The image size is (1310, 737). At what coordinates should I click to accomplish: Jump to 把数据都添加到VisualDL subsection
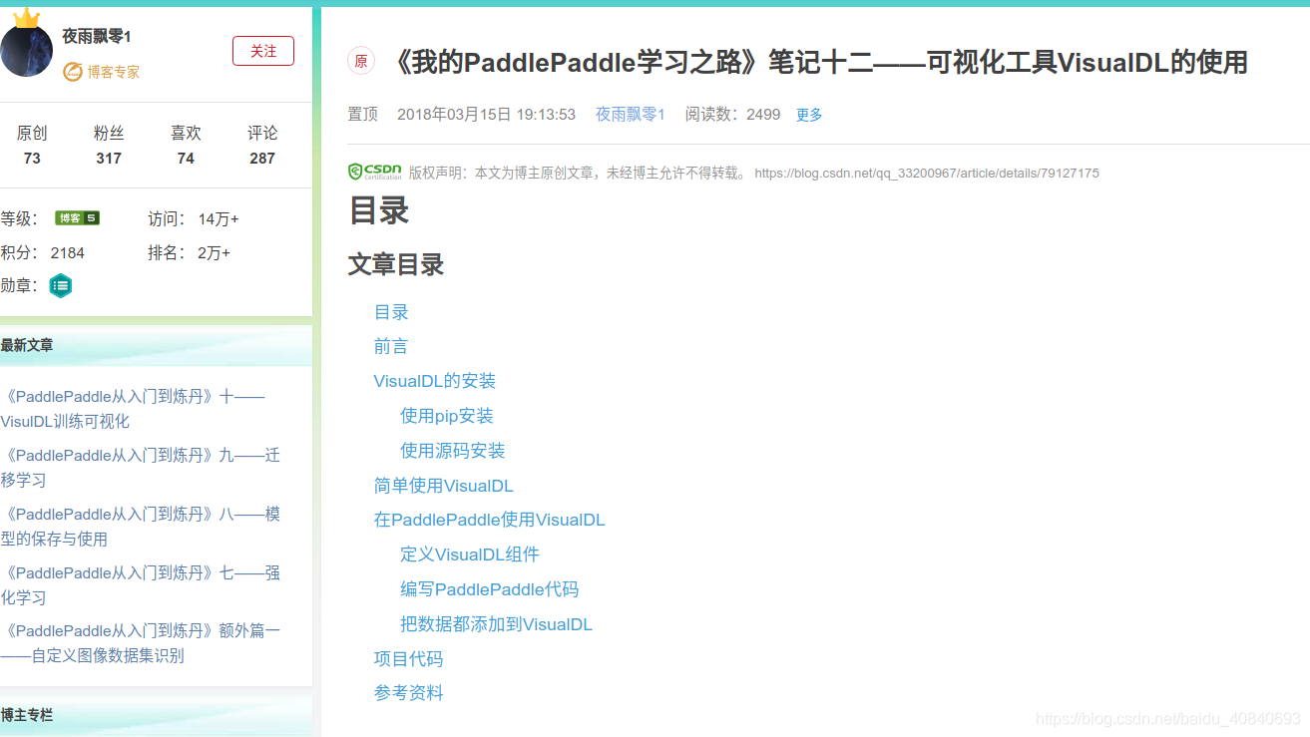497,624
